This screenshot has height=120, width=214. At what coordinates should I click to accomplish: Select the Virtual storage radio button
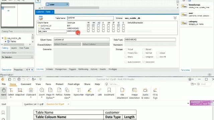(126, 49)
